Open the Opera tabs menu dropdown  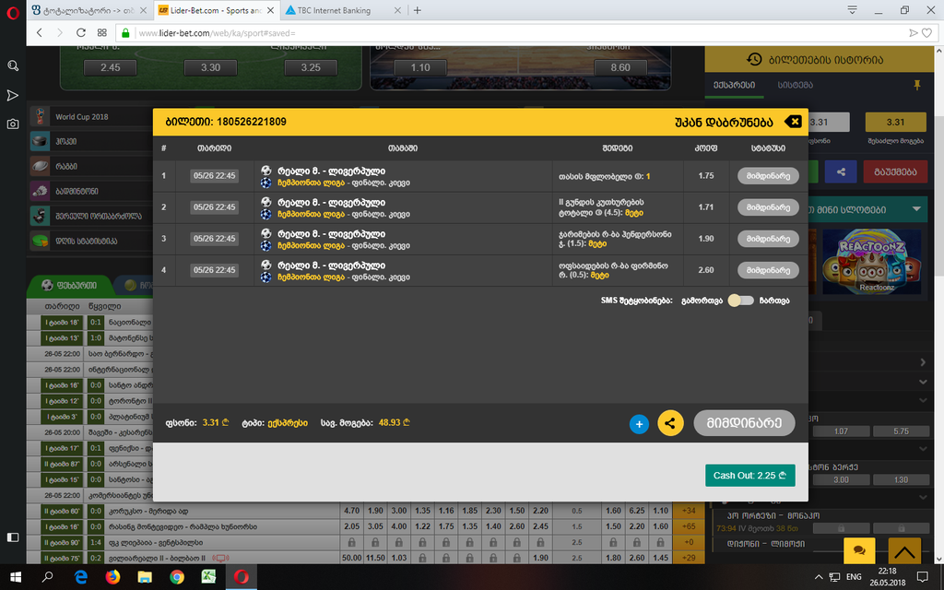(852, 10)
